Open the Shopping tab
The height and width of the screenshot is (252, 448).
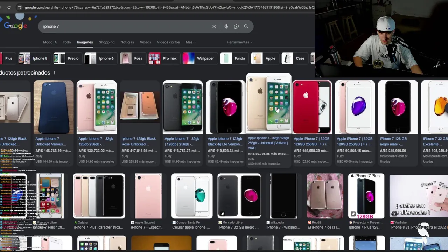pyautogui.click(x=106, y=42)
